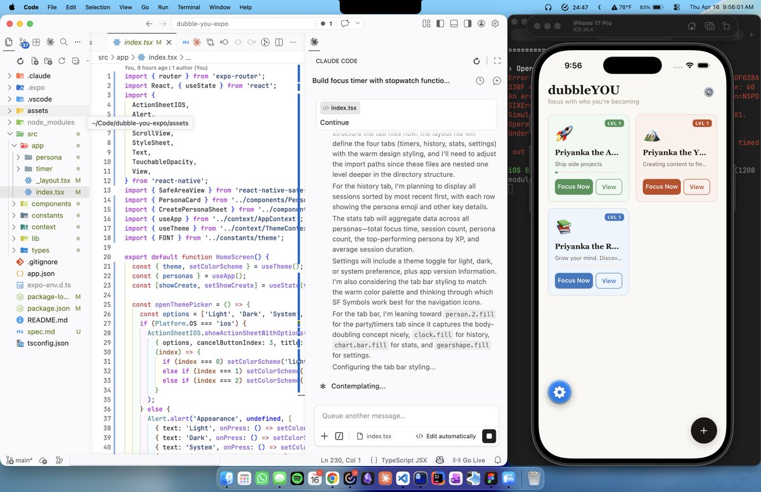This screenshot has height=492, width=761.
Task: Click the Split Editor Right icon
Action: 280,42
